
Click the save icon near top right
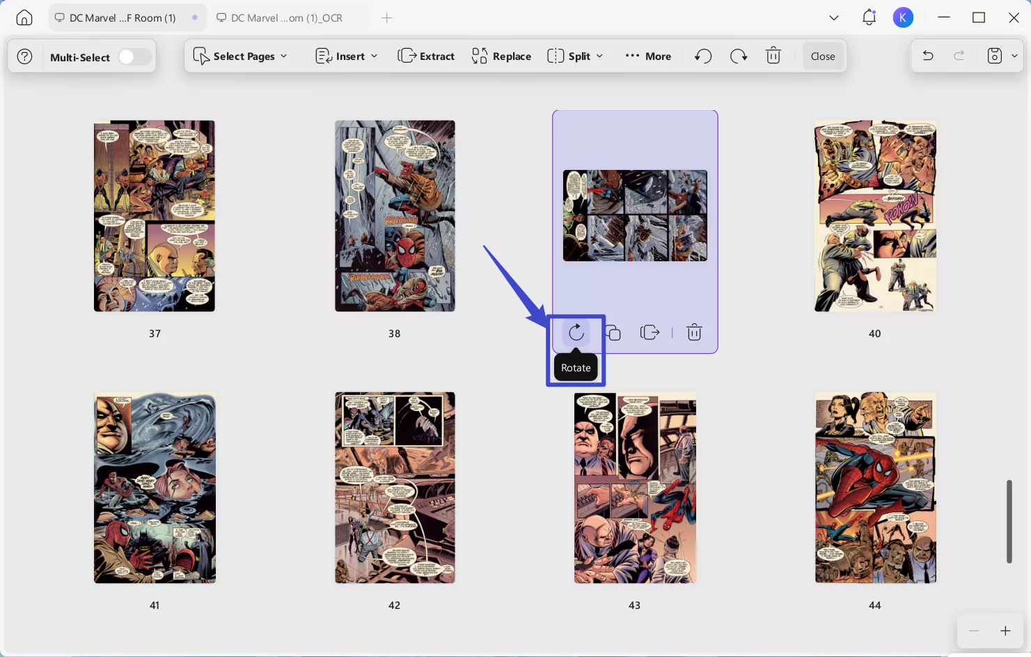tap(994, 56)
